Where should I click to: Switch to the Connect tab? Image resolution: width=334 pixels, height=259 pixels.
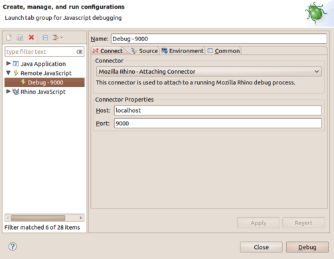pos(108,51)
